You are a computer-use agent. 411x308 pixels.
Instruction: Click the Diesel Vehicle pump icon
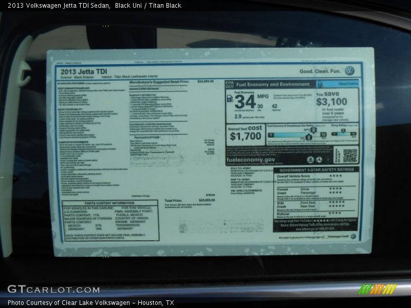tap(320, 84)
